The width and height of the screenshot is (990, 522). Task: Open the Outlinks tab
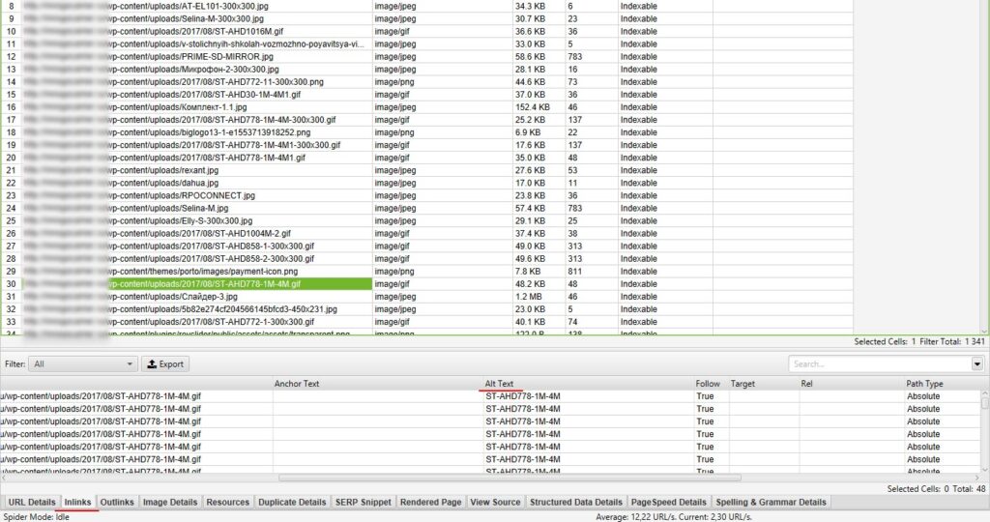(x=117, y=503)
